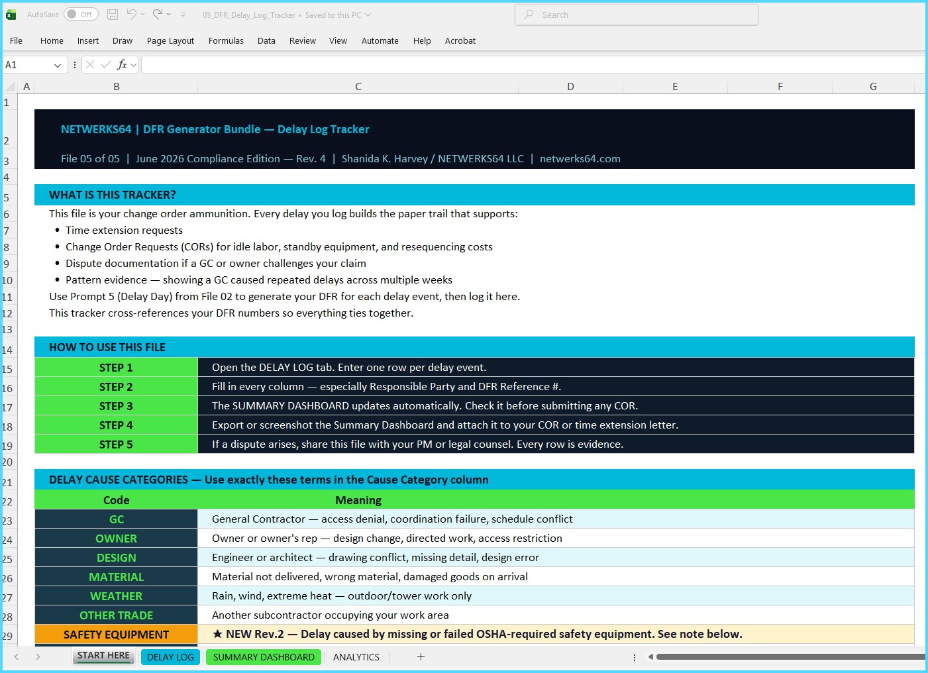Open the Review ribbon tab
Screen dimensions: 928x673
303,40
